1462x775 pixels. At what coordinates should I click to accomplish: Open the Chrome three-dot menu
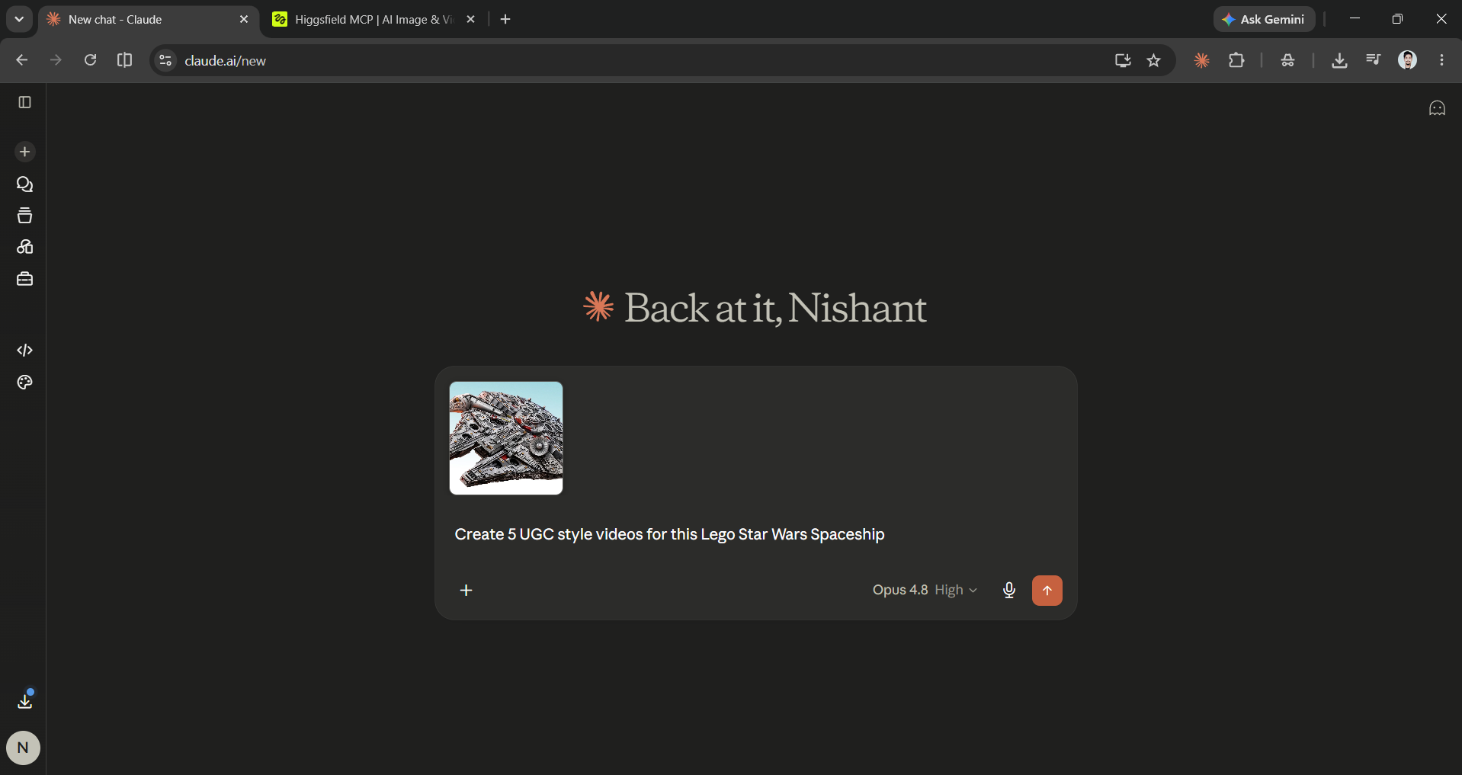(x=1442, y=60)
